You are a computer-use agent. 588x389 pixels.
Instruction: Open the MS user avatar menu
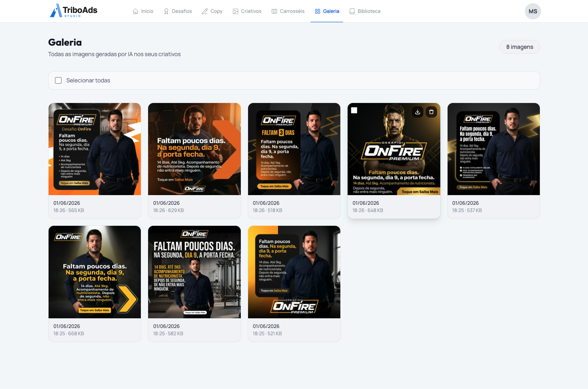[x=533, y=11]
